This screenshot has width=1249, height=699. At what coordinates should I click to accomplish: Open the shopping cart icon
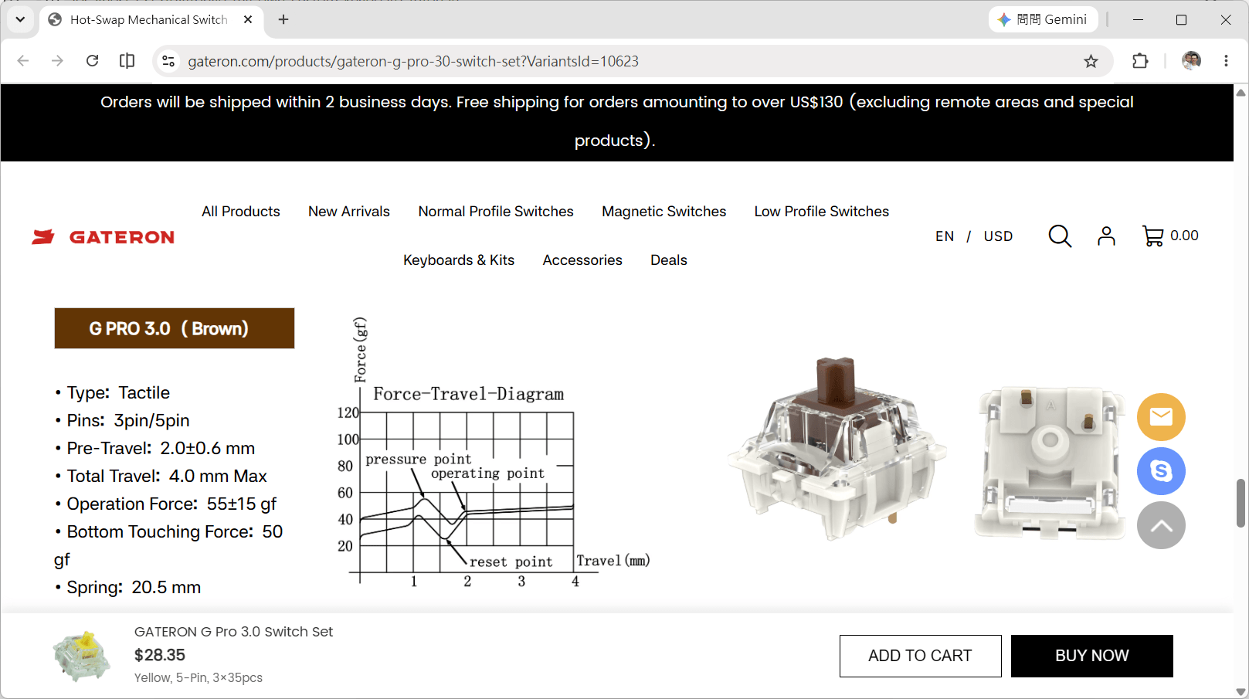pos(1152,236)
